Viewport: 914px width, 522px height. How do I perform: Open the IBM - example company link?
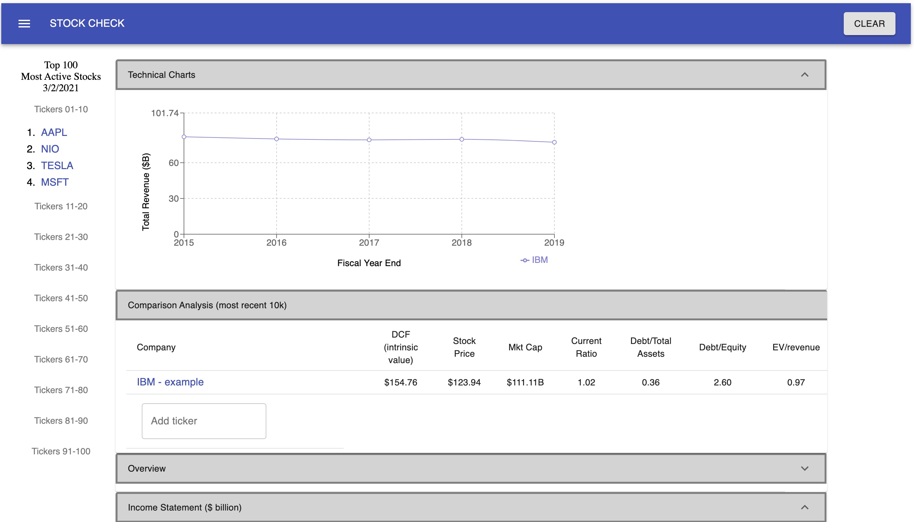click(170, 382)
